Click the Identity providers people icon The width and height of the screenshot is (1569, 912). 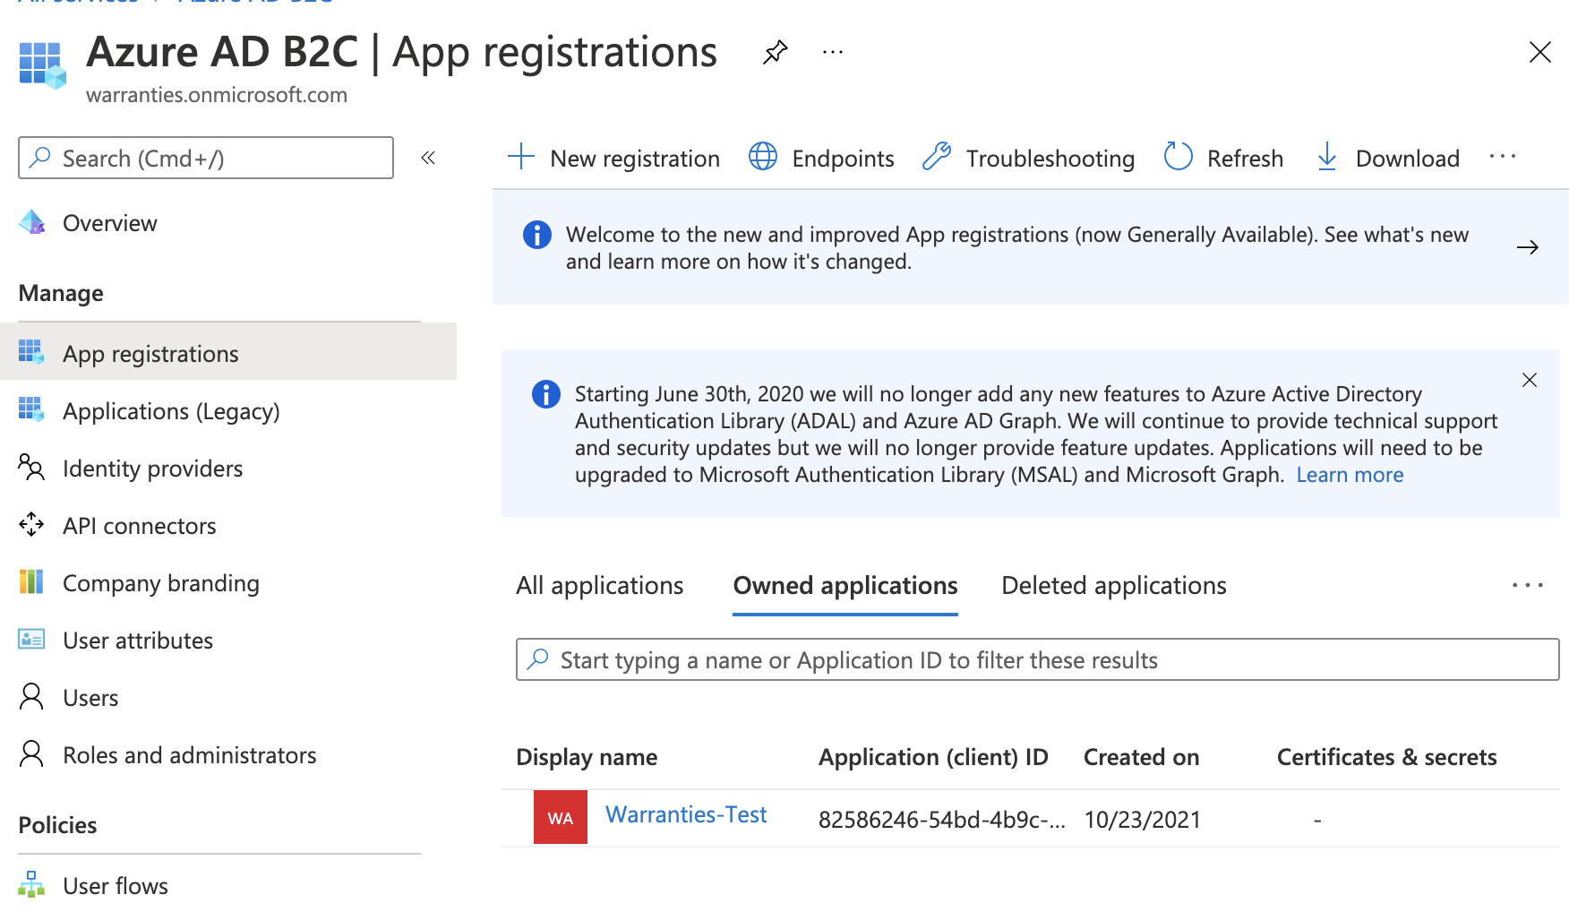coord(31,467)
